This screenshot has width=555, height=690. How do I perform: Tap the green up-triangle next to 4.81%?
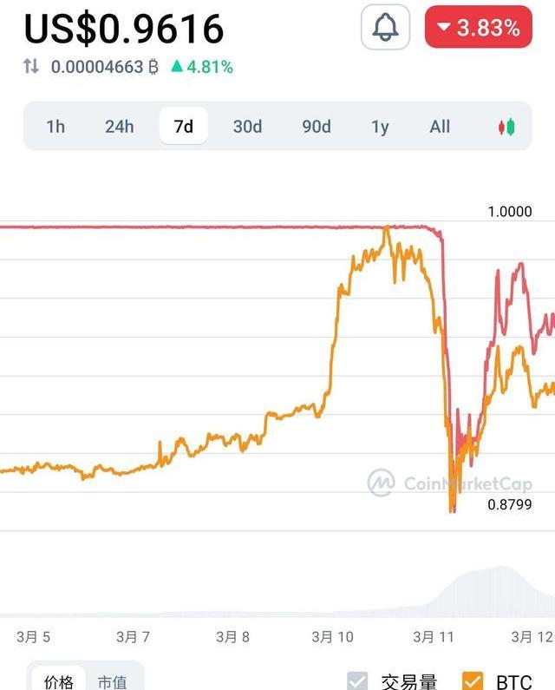[x=177, y=67]
